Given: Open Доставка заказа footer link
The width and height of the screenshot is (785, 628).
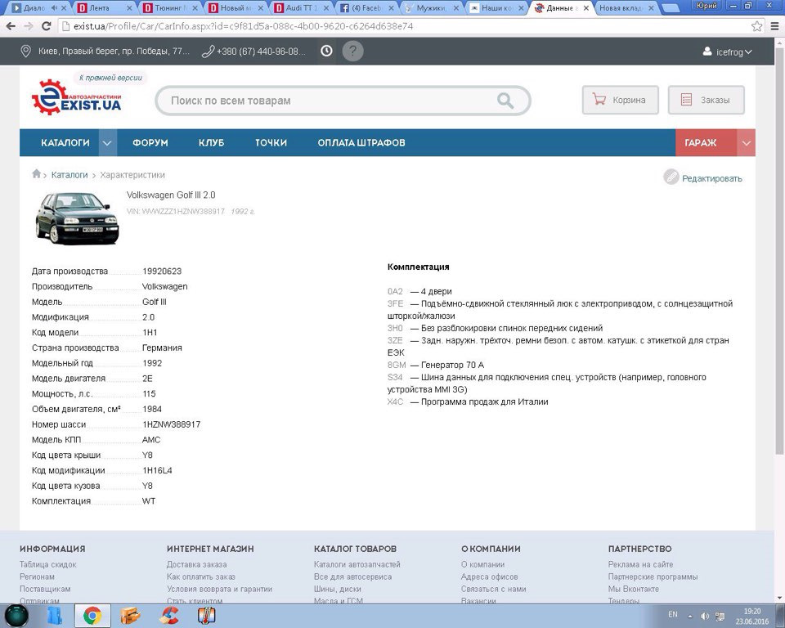Looking at the screenshot, I should (197, 564).
